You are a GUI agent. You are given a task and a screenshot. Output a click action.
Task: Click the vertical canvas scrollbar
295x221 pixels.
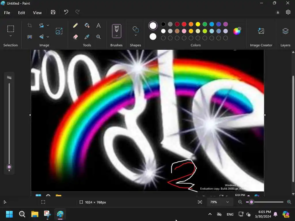(x=293, y=129)
